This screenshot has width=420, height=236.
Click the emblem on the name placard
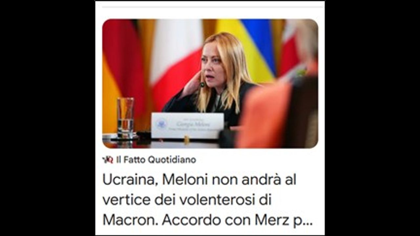[x=161, y=124]
